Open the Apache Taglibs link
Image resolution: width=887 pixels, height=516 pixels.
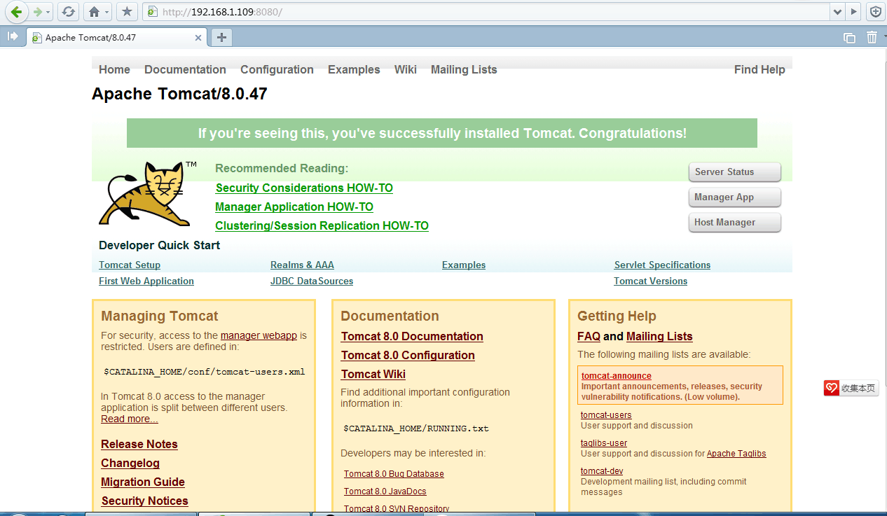(736, 454)
